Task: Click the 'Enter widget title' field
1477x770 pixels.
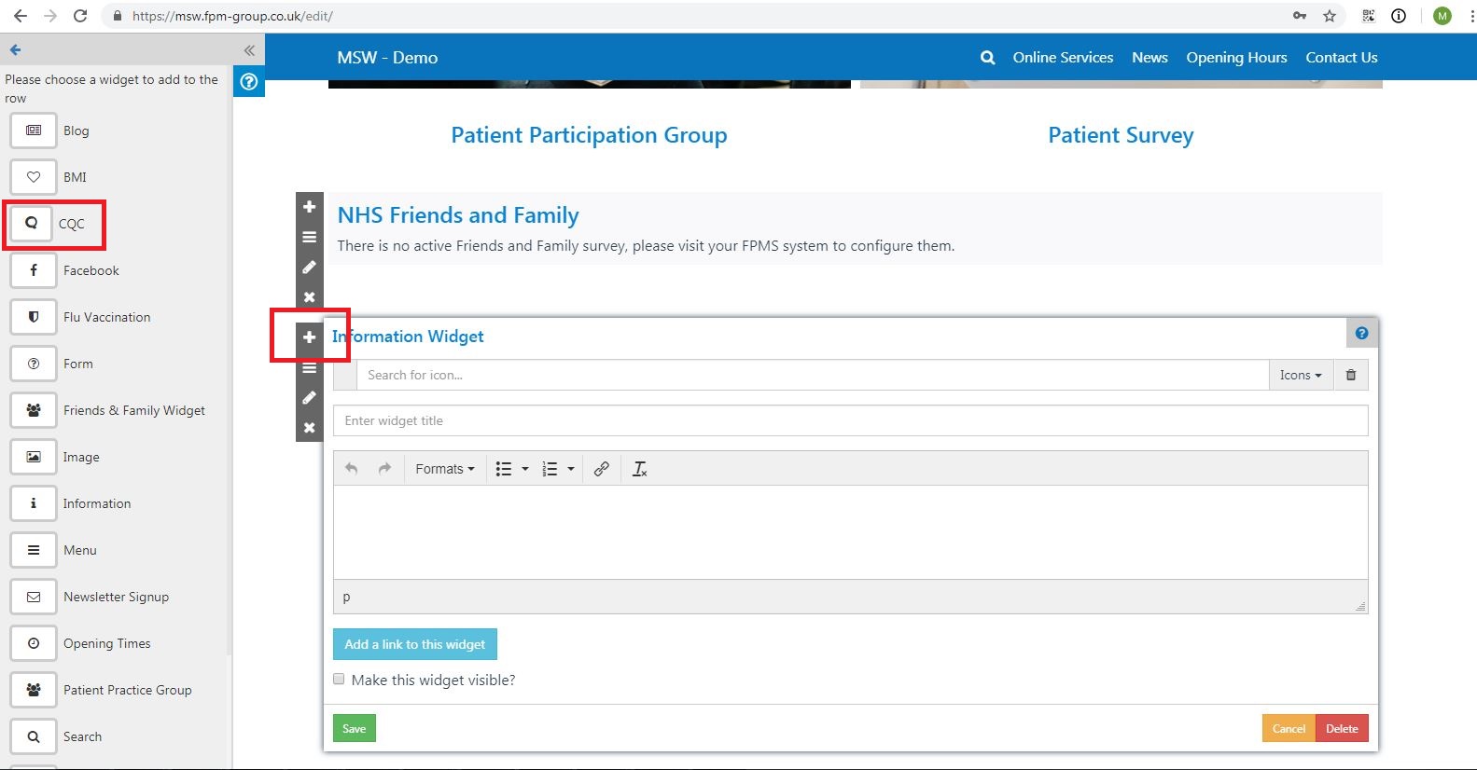Action: (850, 420)
